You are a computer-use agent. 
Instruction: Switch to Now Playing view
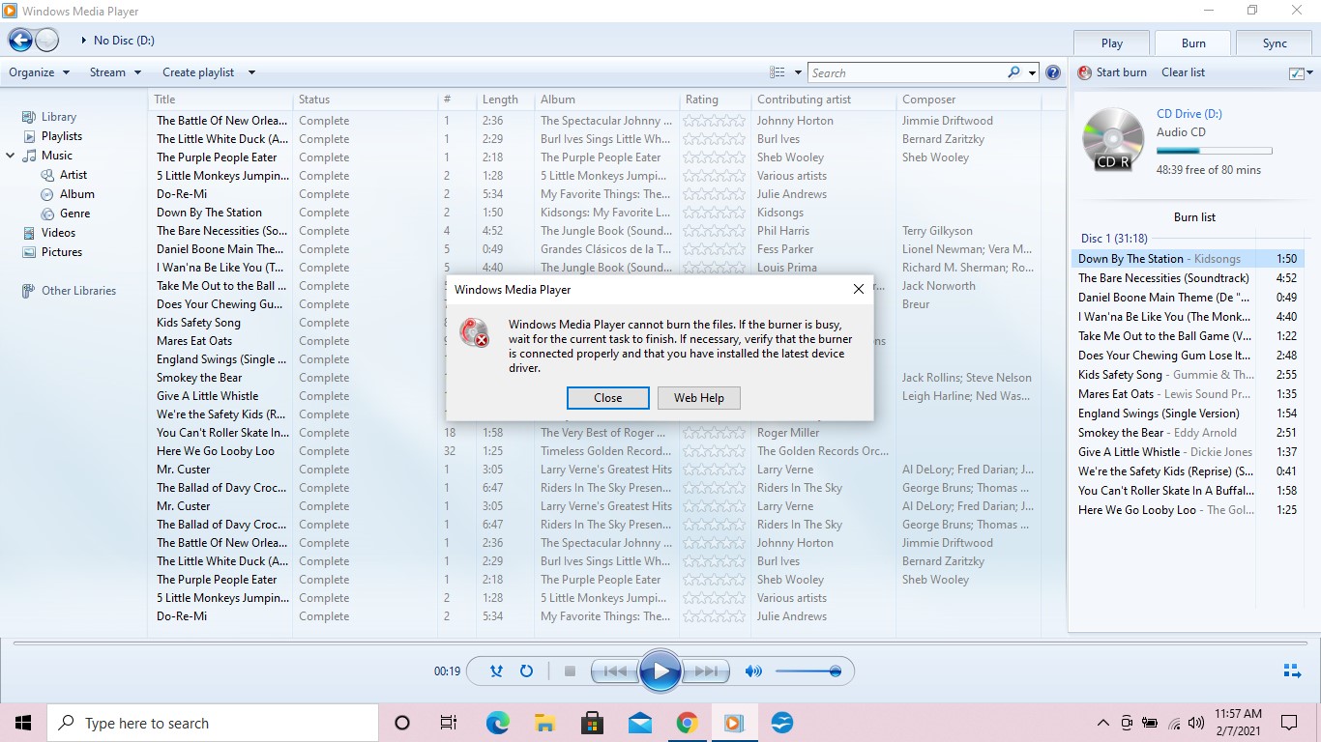tap(1292, 671)
